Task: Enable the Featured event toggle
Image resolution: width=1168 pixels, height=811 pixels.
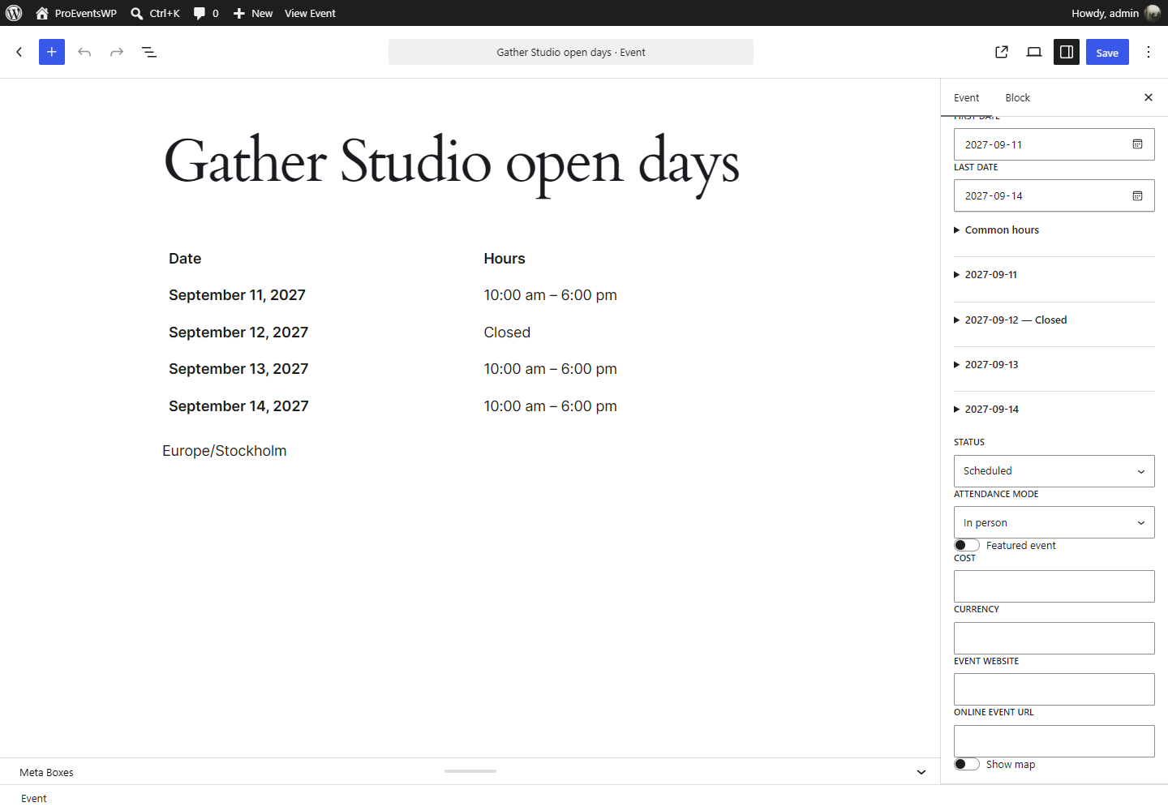Action: (967, 545)
